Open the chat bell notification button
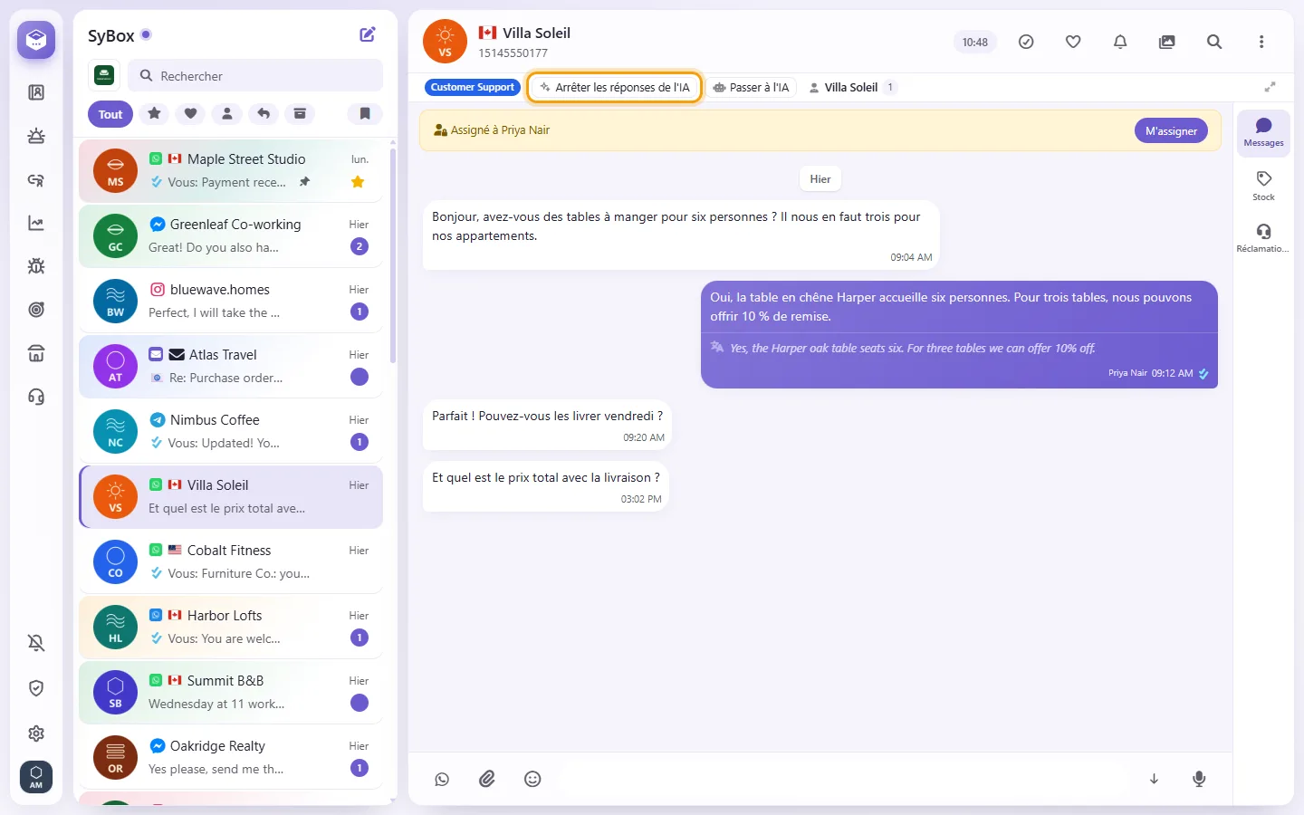The image size is (1304, 815). (x=1120, y=42)
